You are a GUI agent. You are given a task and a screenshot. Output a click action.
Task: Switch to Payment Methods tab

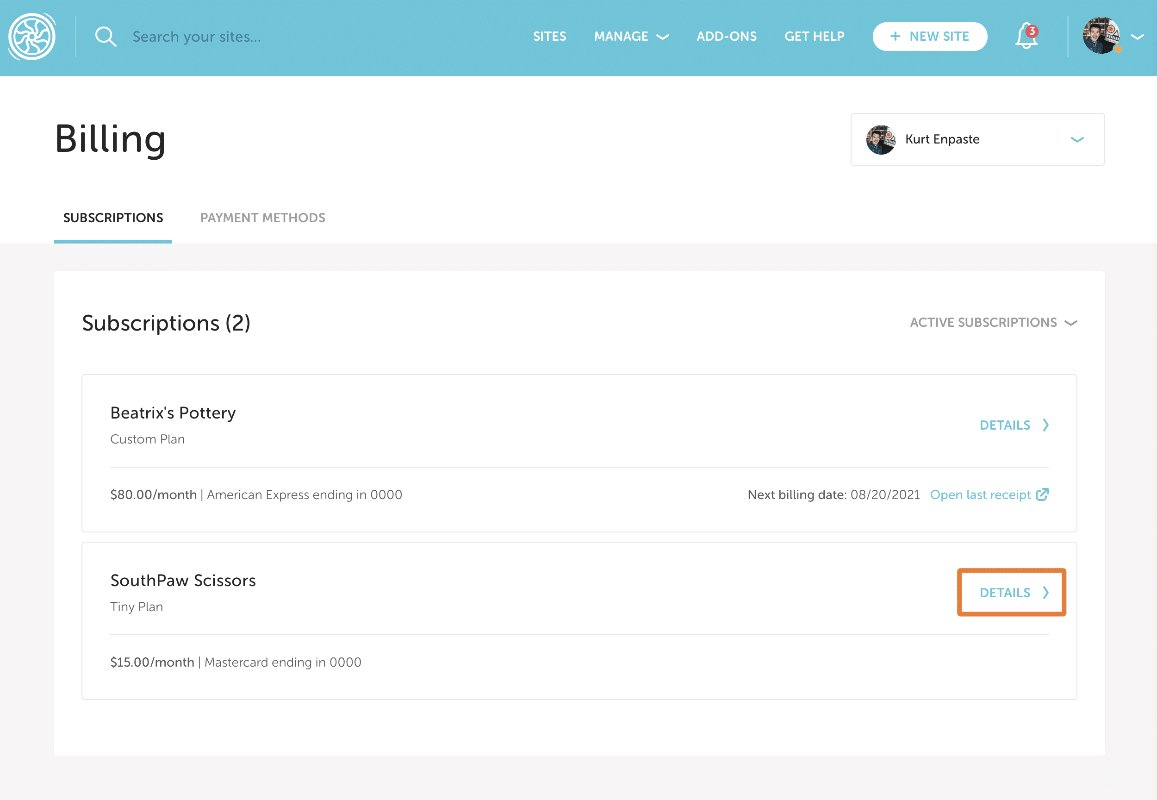[262, 218]
